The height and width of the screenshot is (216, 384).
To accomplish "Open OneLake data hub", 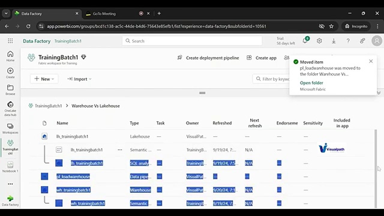I will (10, 109).
